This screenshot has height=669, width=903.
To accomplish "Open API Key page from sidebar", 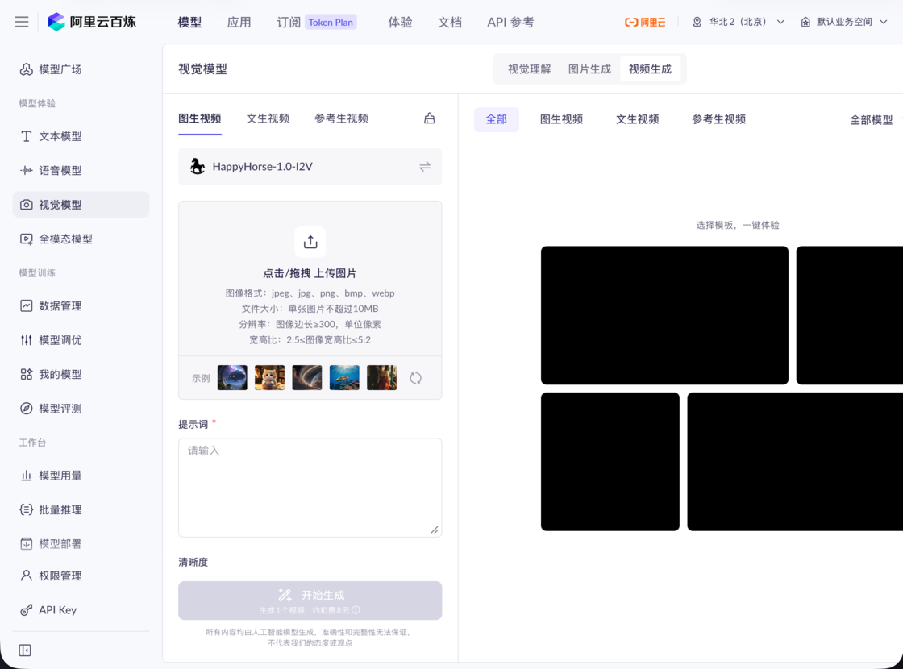I will pos(57,610).
